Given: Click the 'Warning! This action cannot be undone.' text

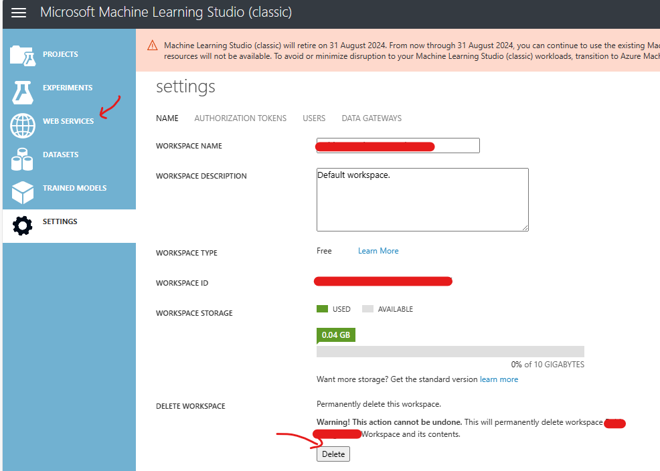Looking at the screenshot, I should [x=390, y=422].
